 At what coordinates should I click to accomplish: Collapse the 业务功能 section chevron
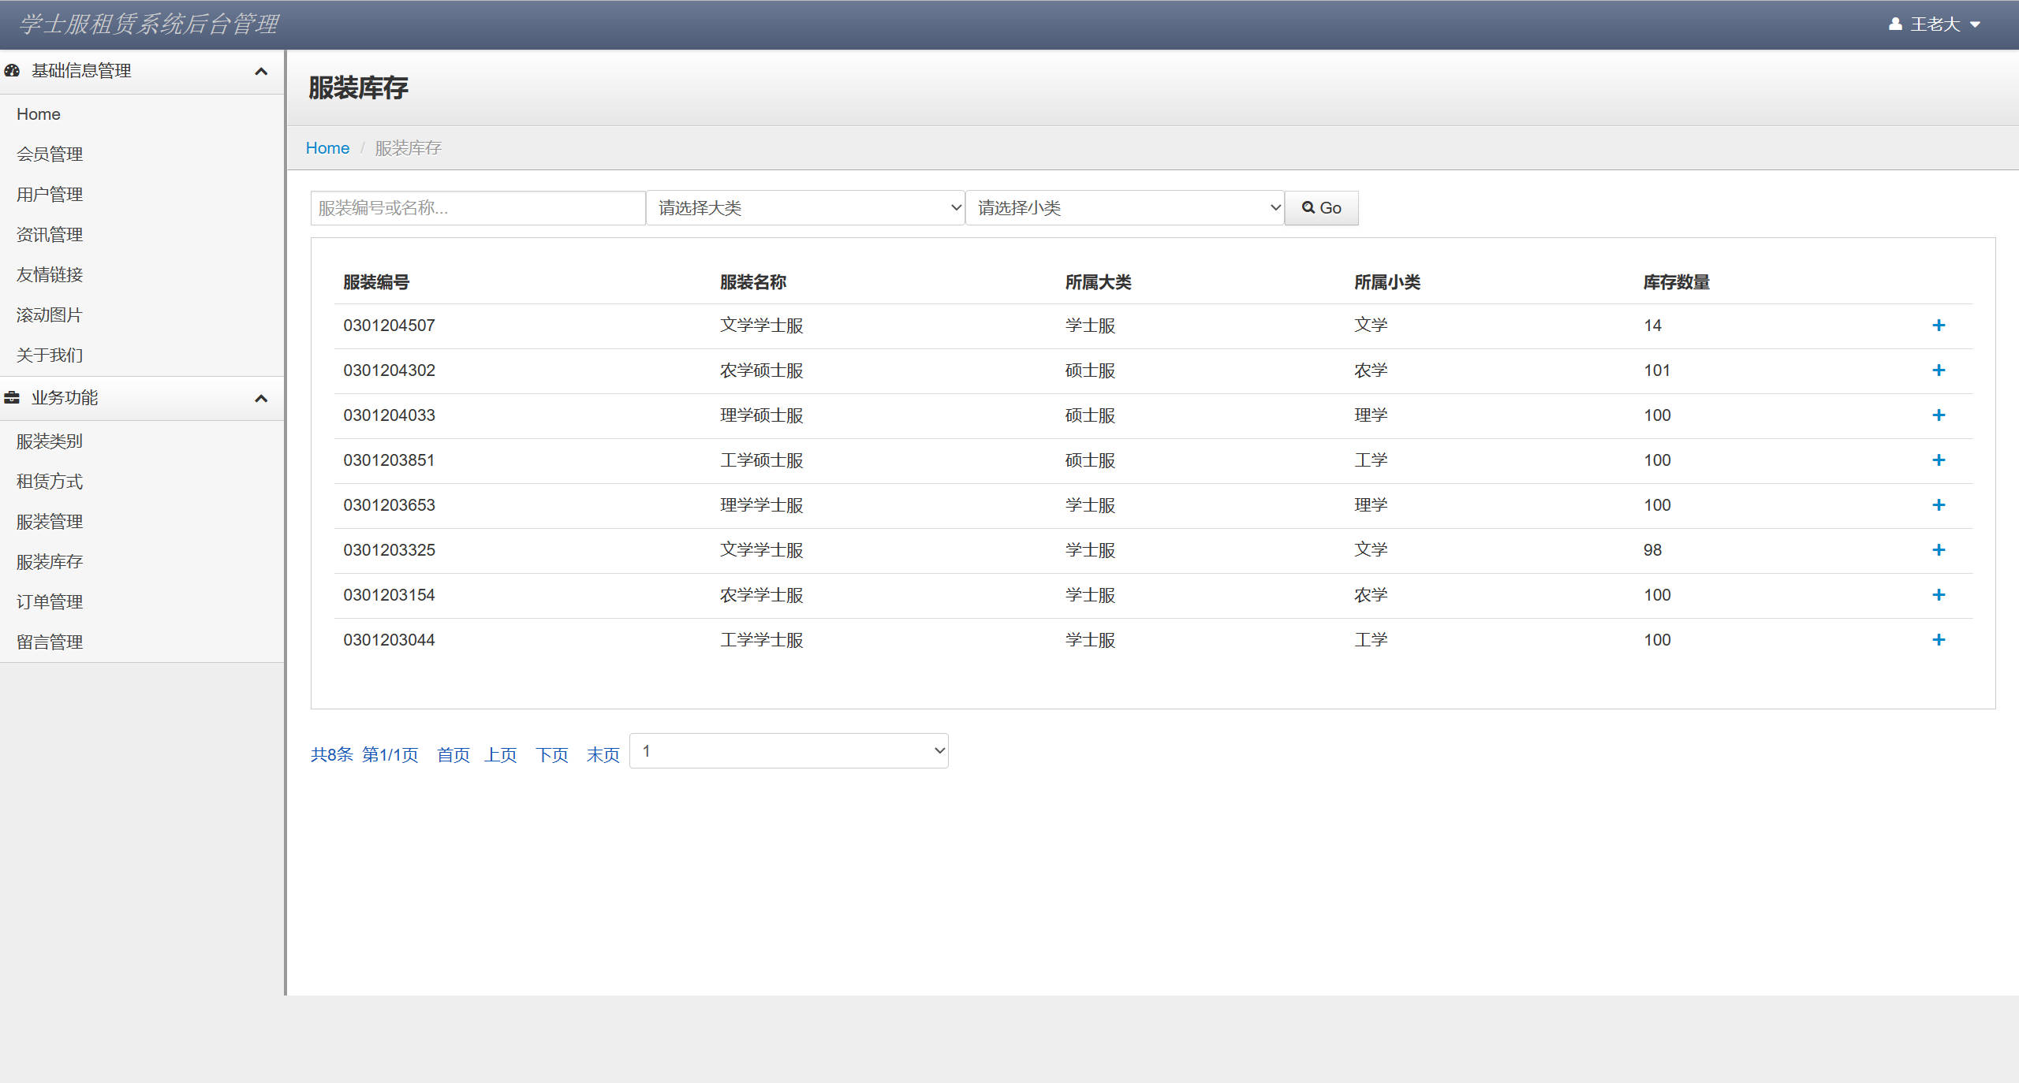tap(261, 399)
